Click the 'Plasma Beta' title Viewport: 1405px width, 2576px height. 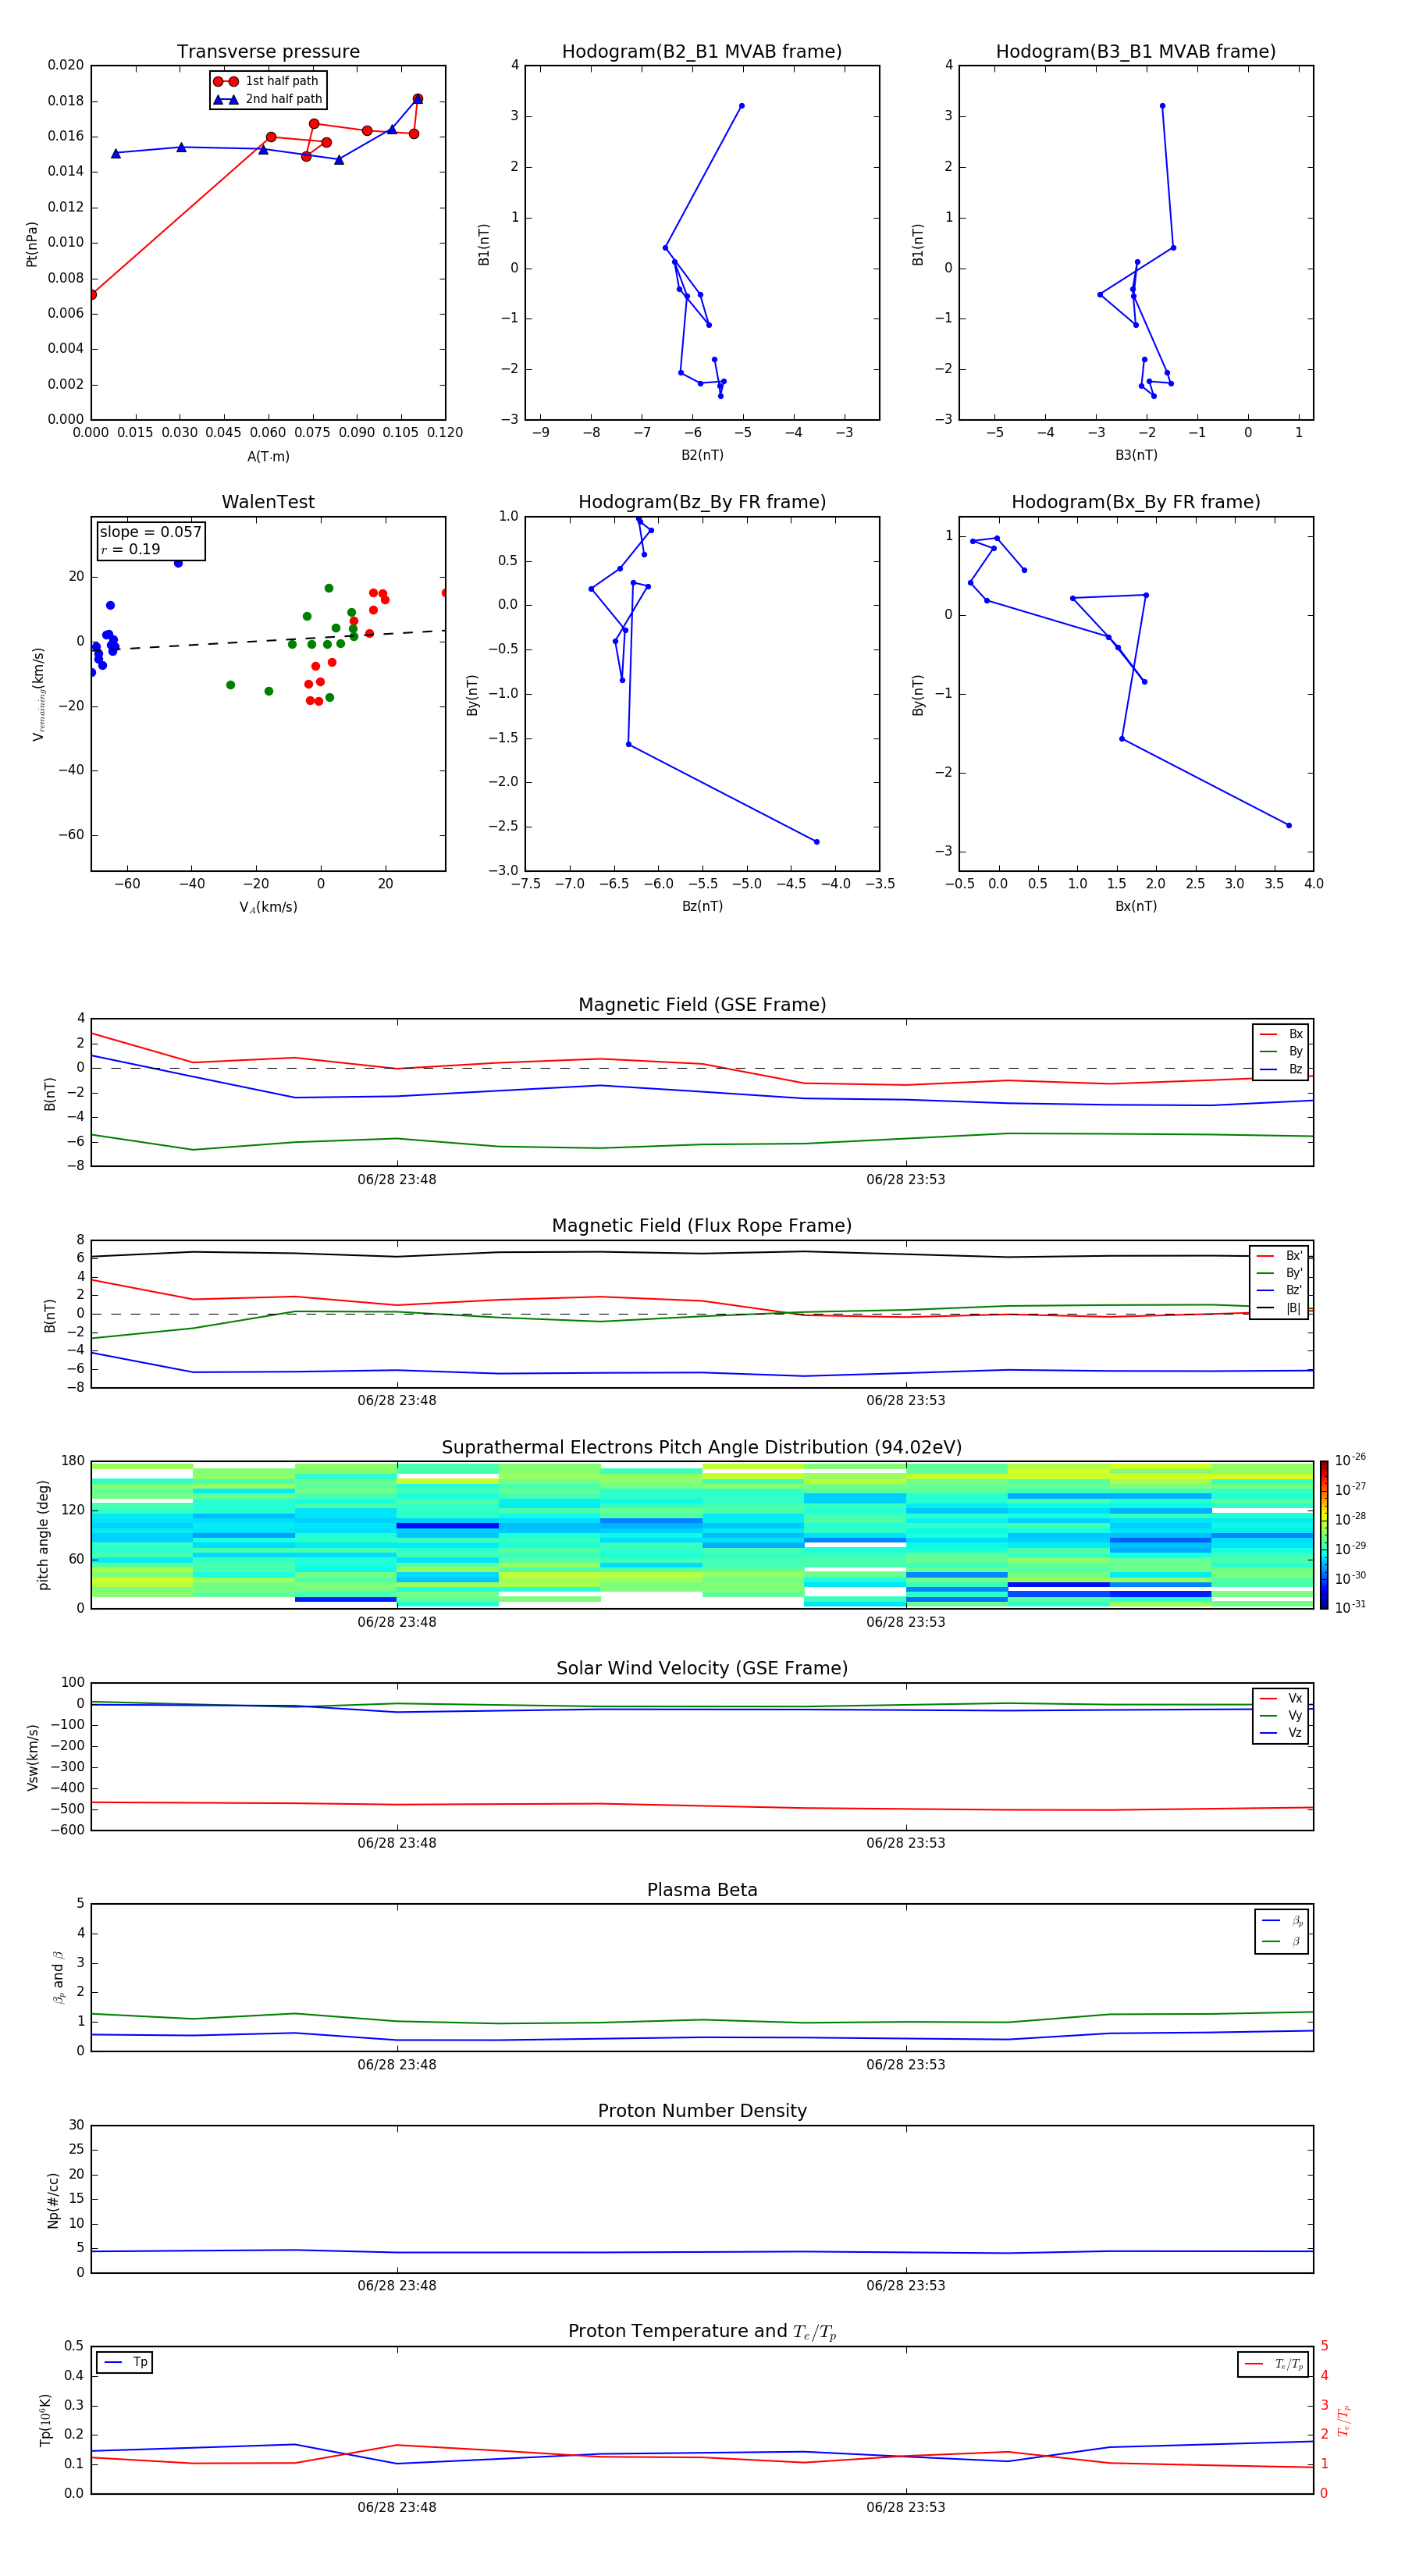702,1890
